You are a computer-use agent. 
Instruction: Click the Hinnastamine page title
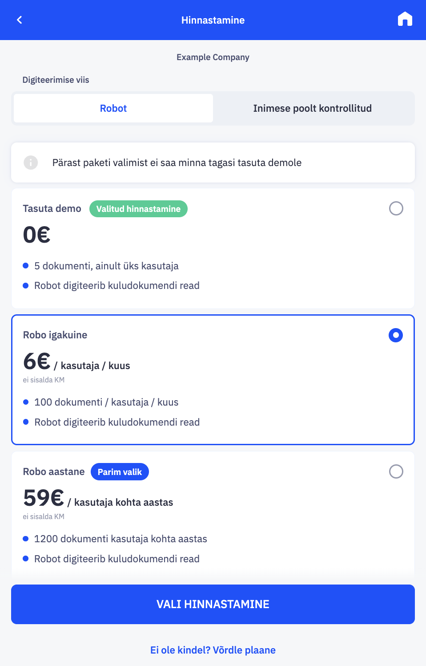pos(213,20)
